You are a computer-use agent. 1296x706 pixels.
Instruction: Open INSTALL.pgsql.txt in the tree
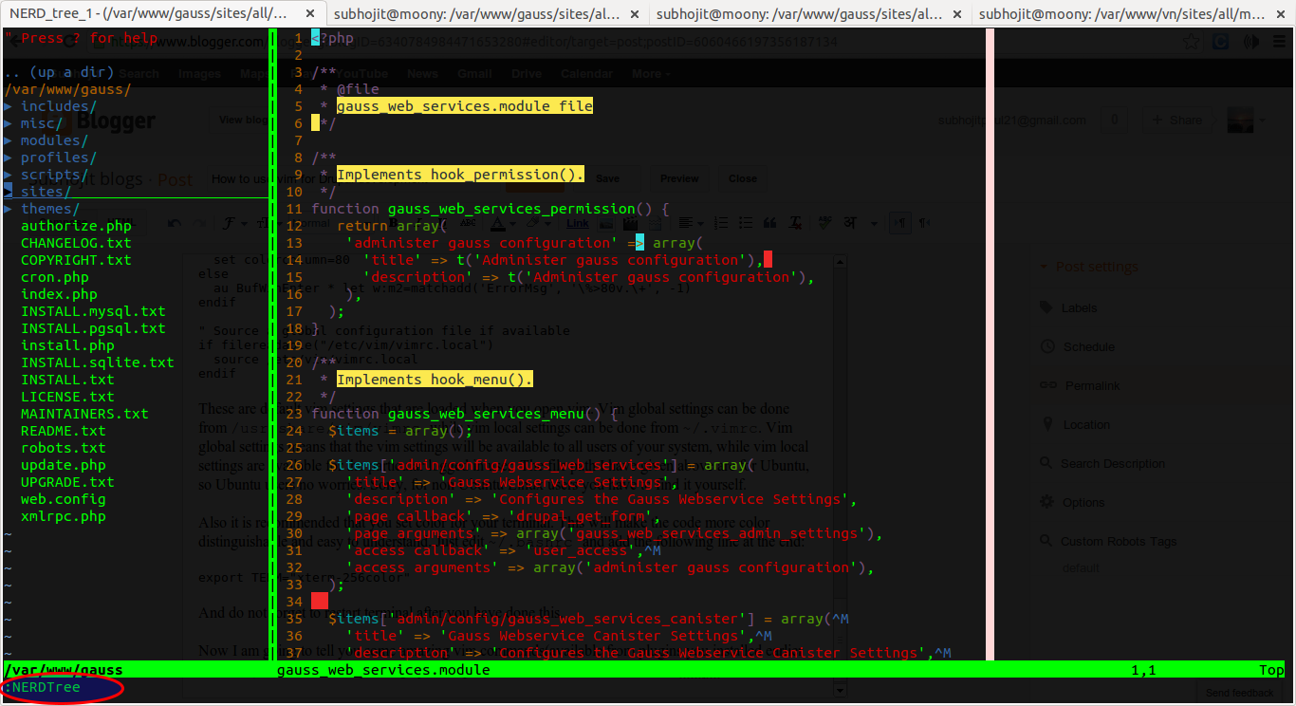point(93,328)
